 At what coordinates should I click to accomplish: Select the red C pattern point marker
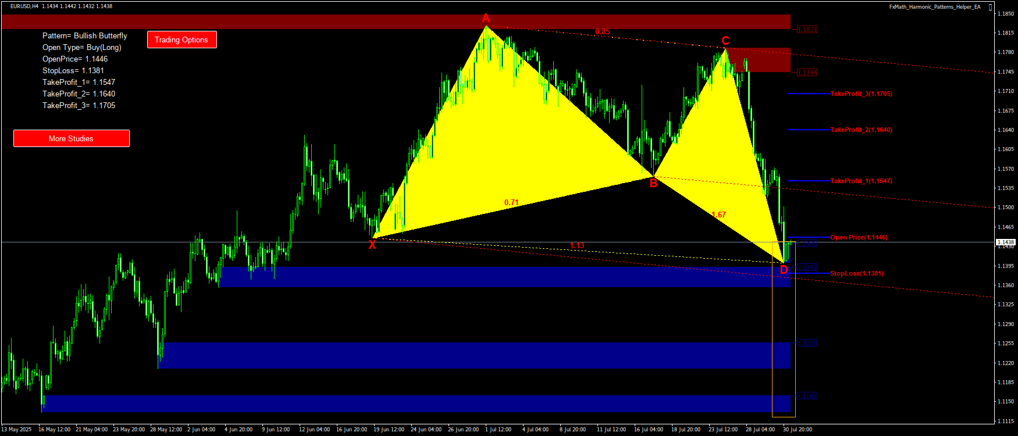(x=725, y=41)
